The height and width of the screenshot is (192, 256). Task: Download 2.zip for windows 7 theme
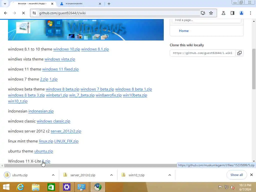(44, 79)
